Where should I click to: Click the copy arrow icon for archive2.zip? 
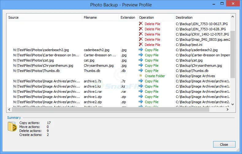pos(141,102)
